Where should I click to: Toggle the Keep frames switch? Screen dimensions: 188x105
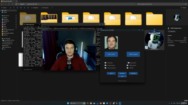pyautogui.click(x=106, y=65)
